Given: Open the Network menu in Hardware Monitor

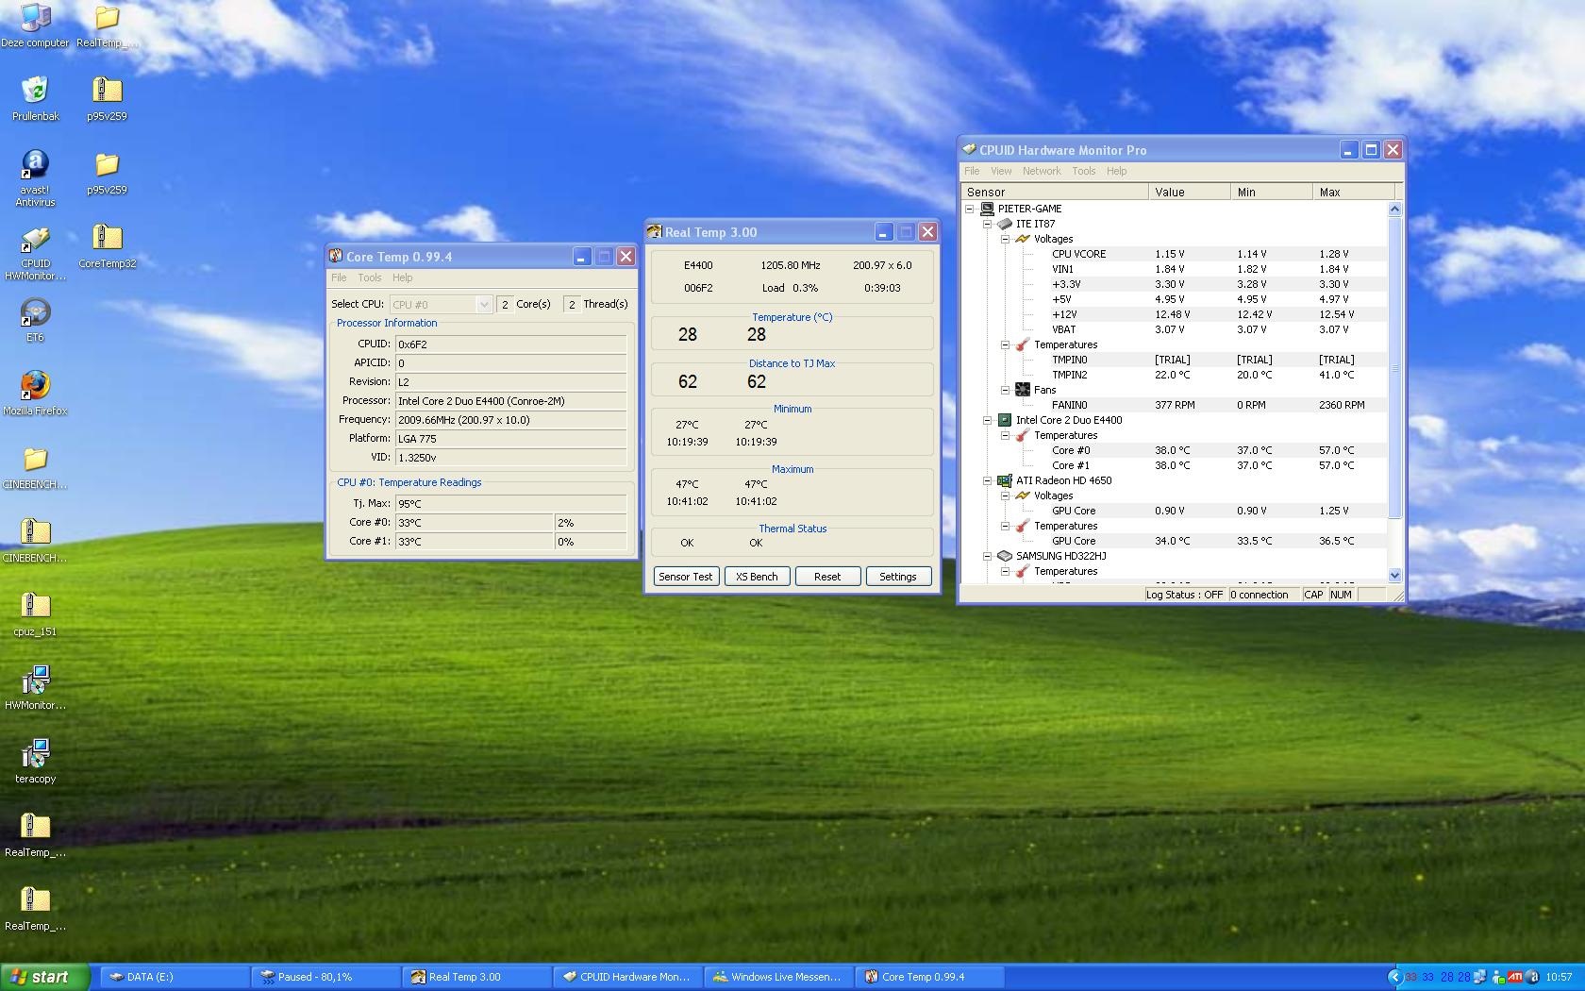Looking at the screenshot, I should 1041,171.
